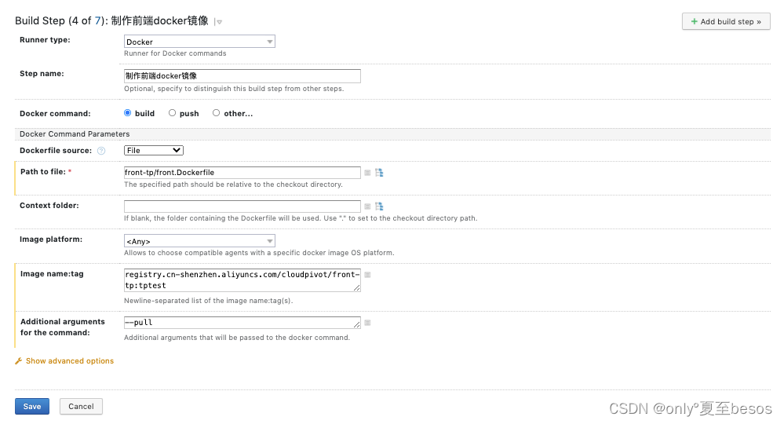Save the build step settings
784x424 pixels.
pos(32,407)
